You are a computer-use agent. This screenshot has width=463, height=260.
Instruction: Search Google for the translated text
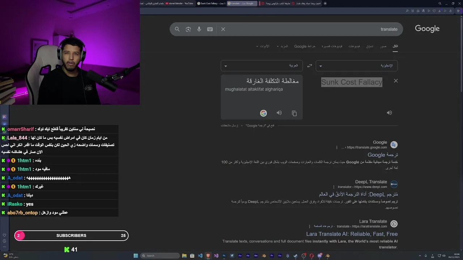tap(263, 113)
